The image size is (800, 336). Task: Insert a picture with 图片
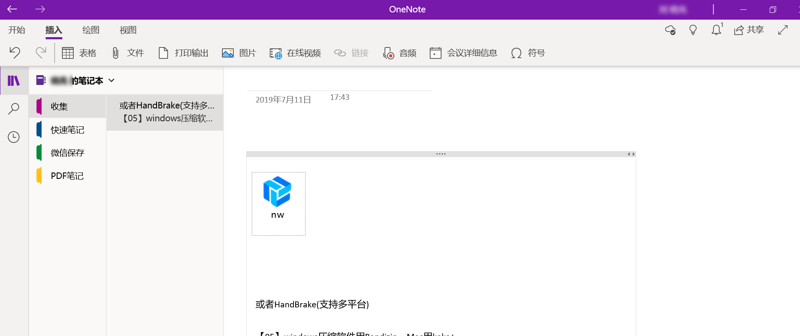pyautogui.click(x=239, y=53)
